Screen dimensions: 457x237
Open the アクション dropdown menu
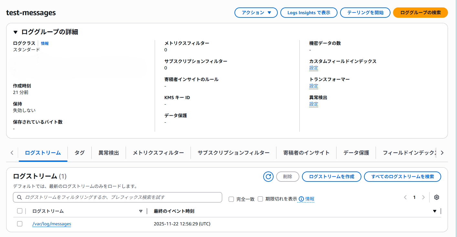[256, 13]
